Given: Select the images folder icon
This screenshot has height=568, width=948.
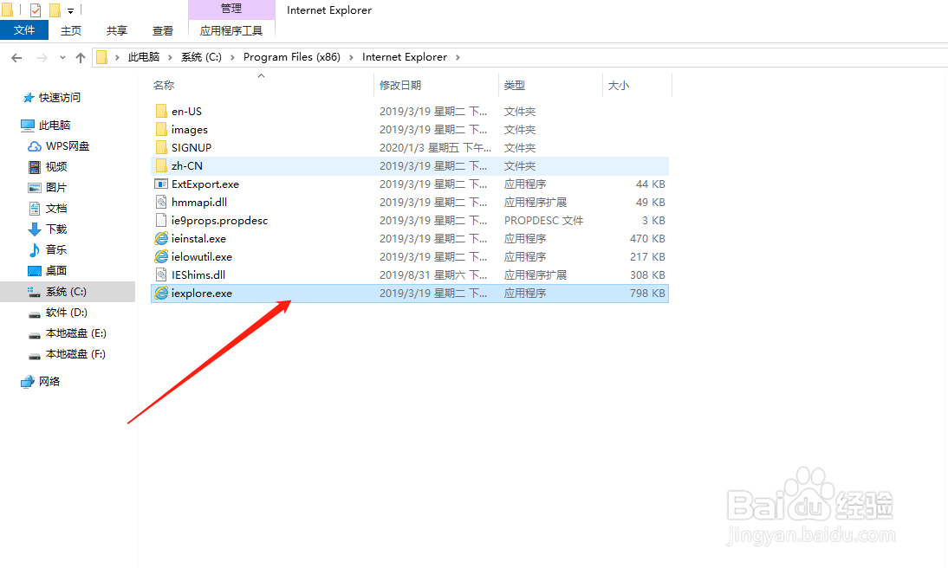Looking at the screenshot, I should pyautogui.click(x=161, y=129).
